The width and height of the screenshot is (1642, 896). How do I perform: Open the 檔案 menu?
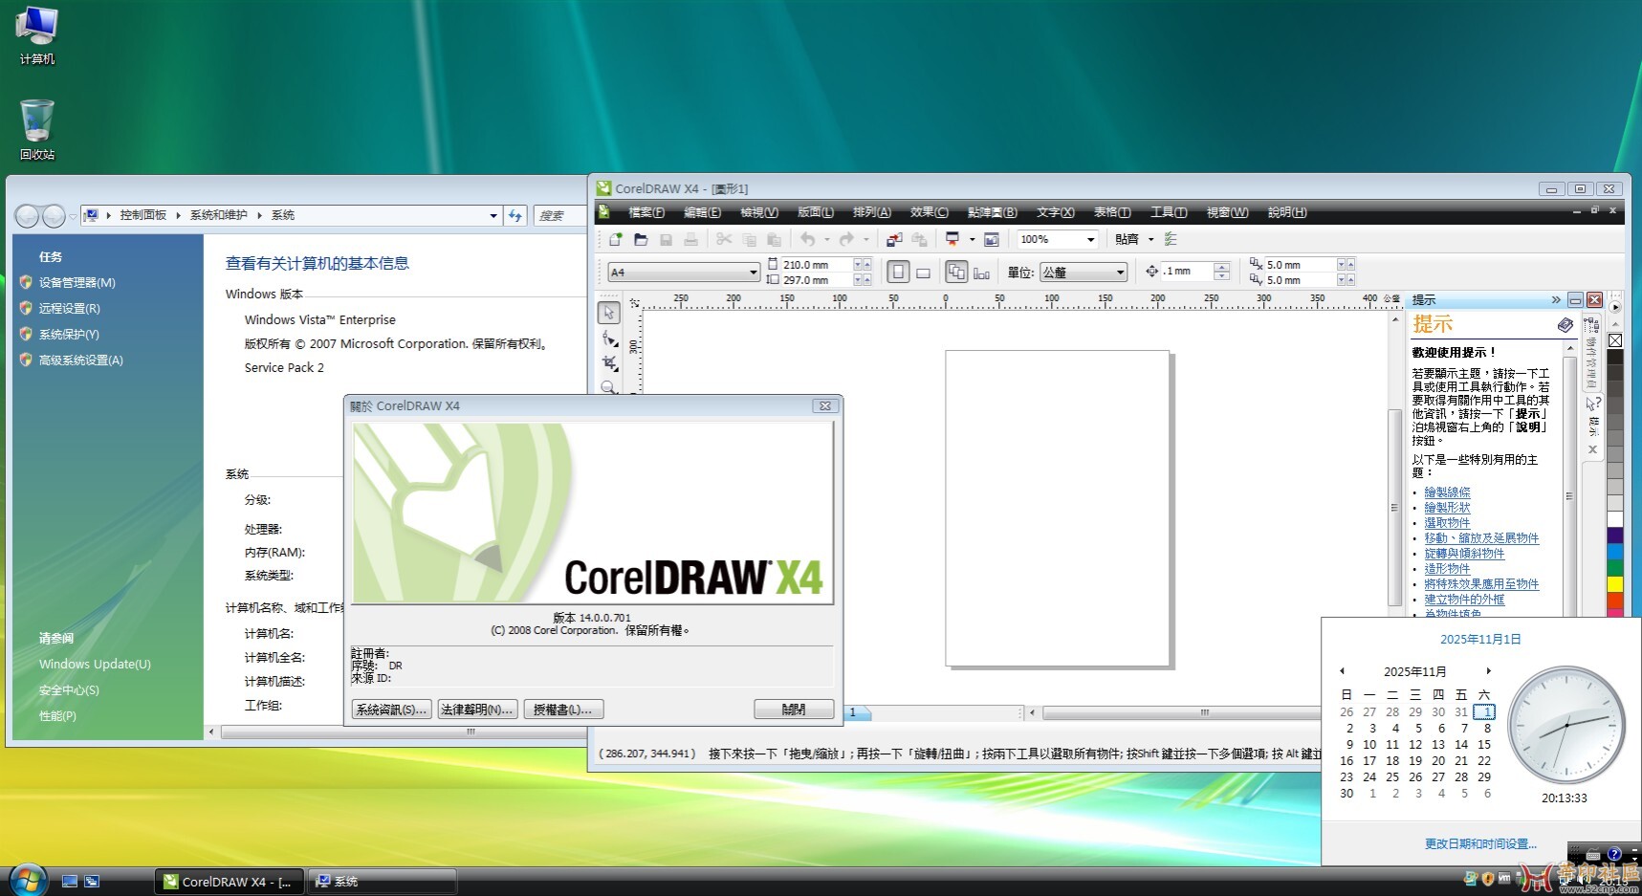pyautogui.click(x=646, y=212)
